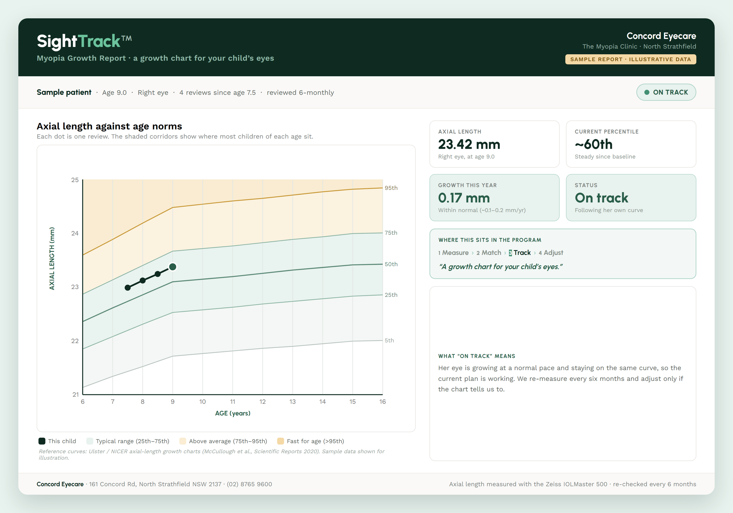Click 'Age 9.0' in patient bar
The image size is (733, 513).
pyautogui.click(x=114, y=93)
